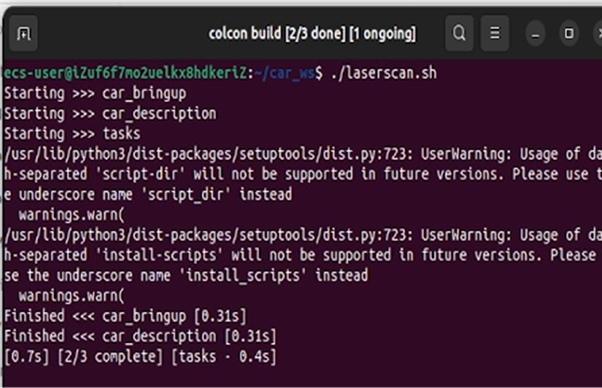
Task: Click the 'Starting >>> tasks' line
Action: tap(73, 134)
